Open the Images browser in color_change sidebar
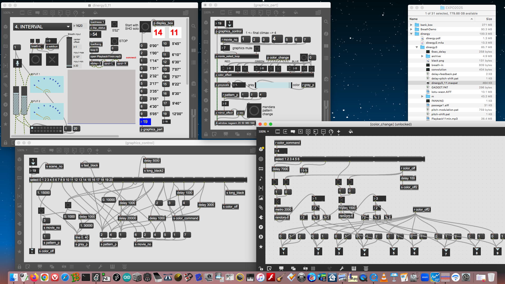The image size is (505, 284). (261, 198)
